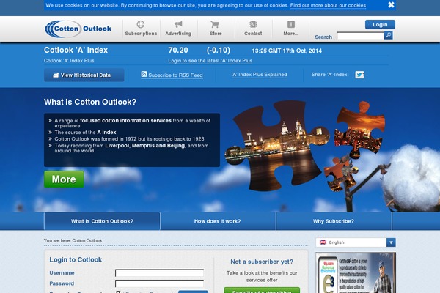Click the green More button
The image size is (440, 293).
click(x=64, y=179)
